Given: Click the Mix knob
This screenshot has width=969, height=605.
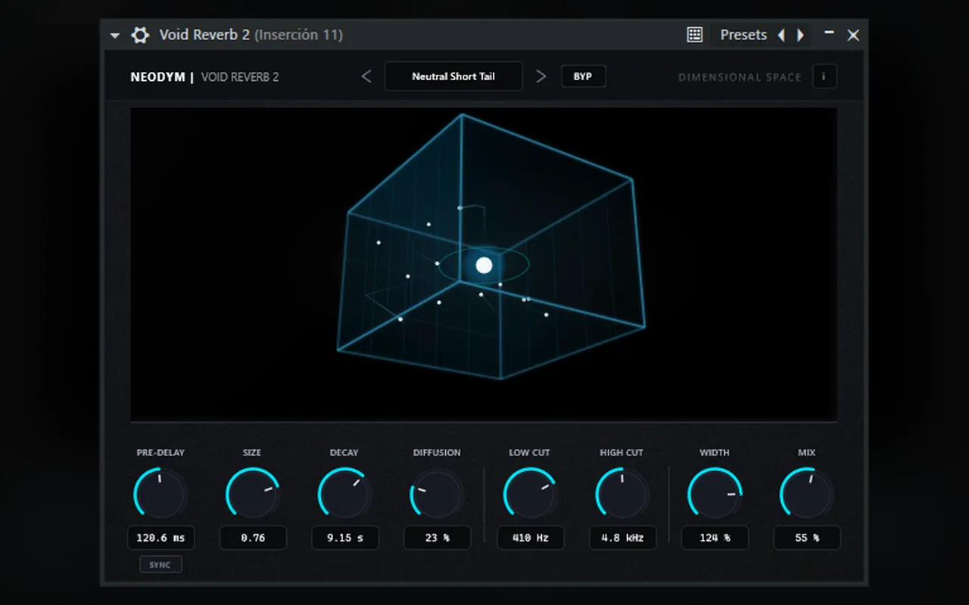Looking at the screenshot, I should coord(807,494).
